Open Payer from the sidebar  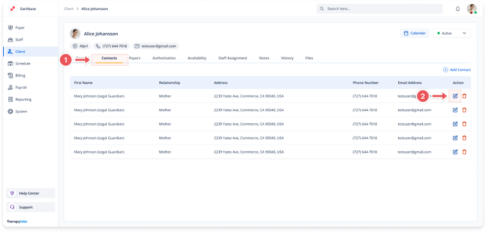coord(20,27)
